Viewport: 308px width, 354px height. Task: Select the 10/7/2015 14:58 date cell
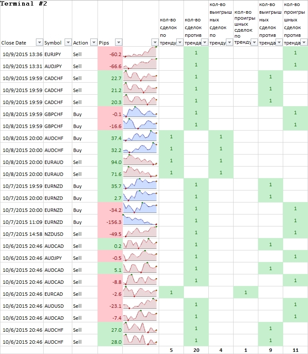22,232
